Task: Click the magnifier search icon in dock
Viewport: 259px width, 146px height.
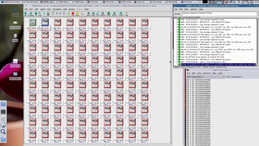Action: [x=3, y=132]
